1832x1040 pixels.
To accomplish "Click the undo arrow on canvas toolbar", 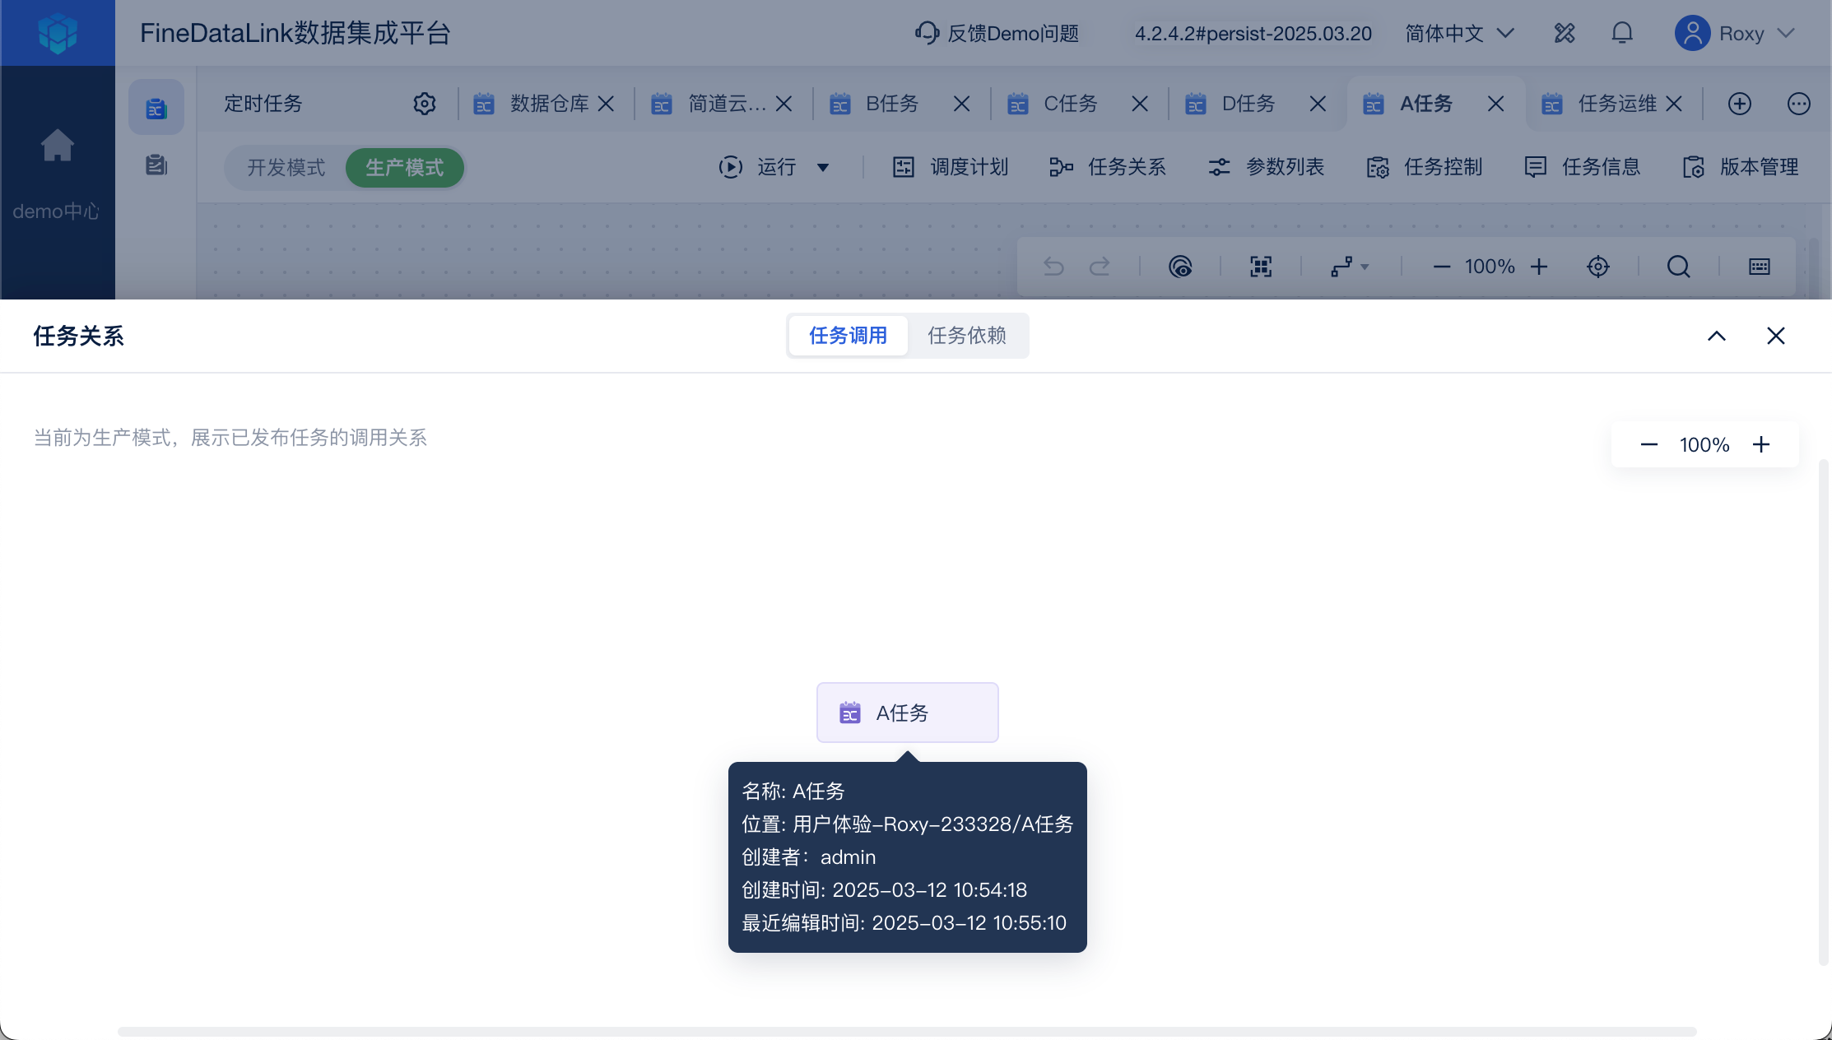I will [1053, 267].
